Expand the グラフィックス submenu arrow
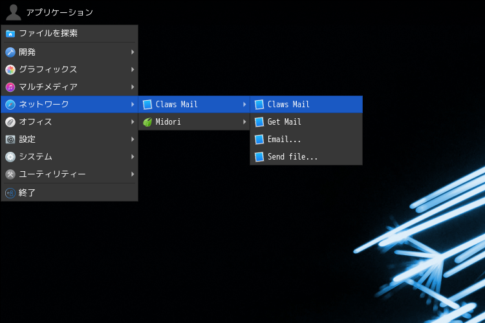 point(133,69)
